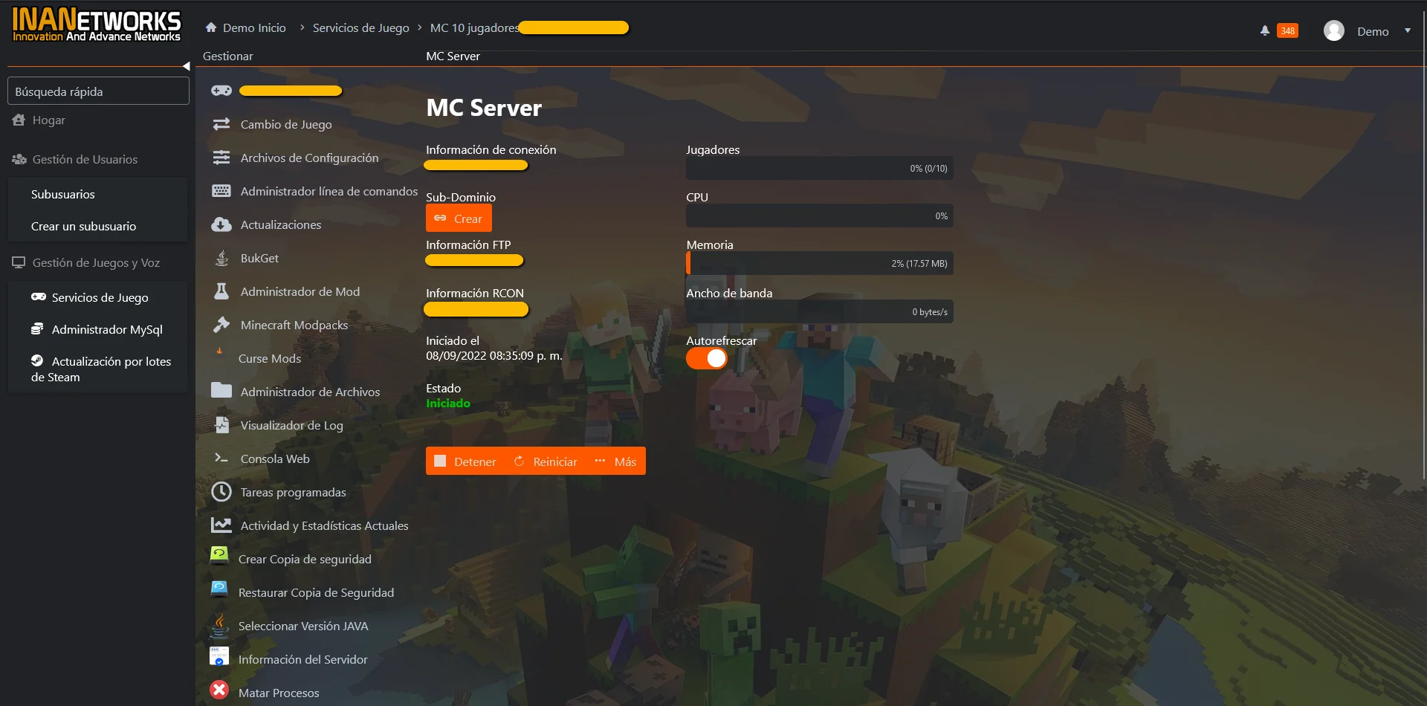
Task: Click the Crear sub-domain button
Action: (x=459, y=218)
